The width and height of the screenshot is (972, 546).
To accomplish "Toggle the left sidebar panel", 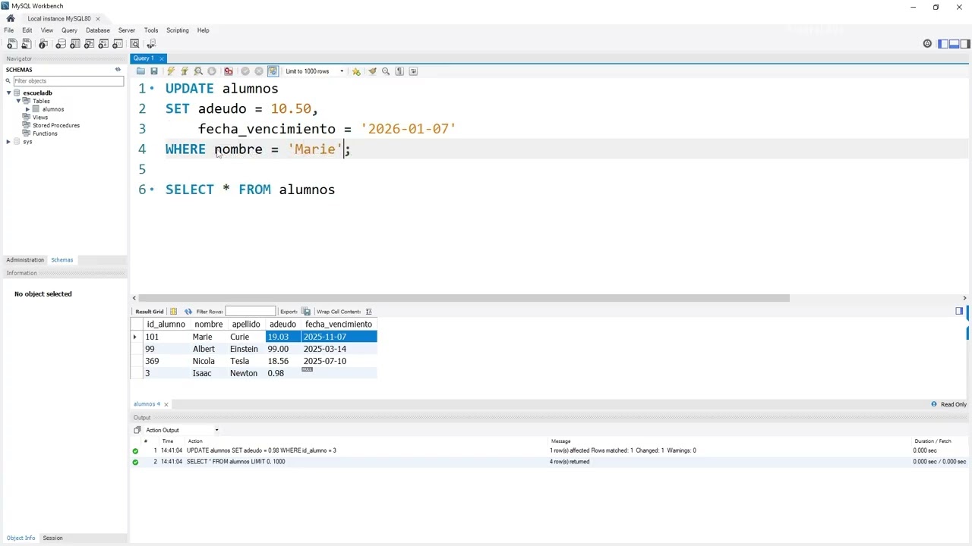I will (x=943, y=44).
